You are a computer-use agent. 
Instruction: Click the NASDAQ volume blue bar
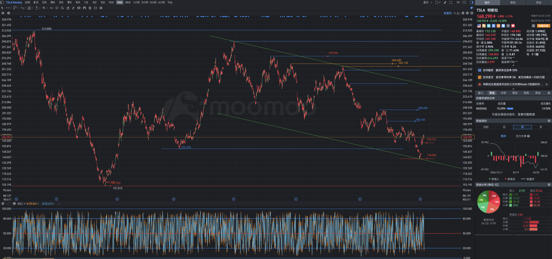pos(510,109)
